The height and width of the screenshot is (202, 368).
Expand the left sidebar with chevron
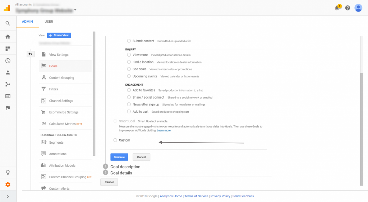coord(8,196)
